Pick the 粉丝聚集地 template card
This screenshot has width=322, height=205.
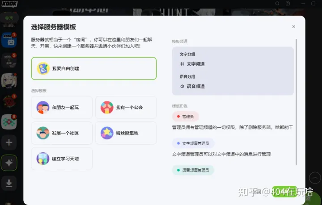(x=126, y=133)
